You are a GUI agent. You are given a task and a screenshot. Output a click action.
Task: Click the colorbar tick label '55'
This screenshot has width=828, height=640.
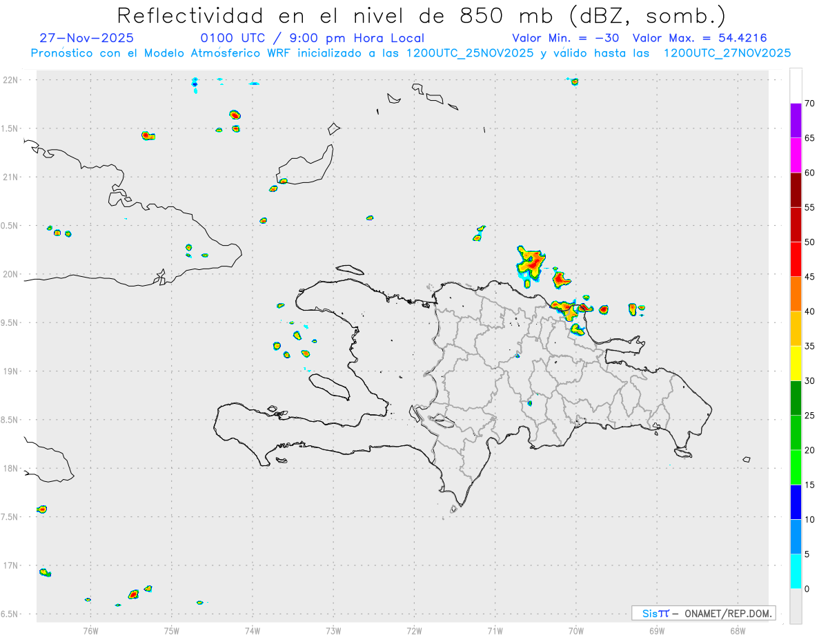809,208
